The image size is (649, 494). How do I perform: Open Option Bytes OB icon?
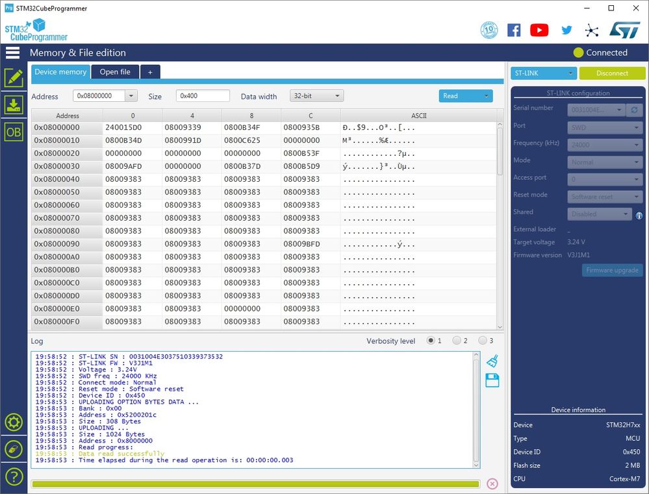14,132
